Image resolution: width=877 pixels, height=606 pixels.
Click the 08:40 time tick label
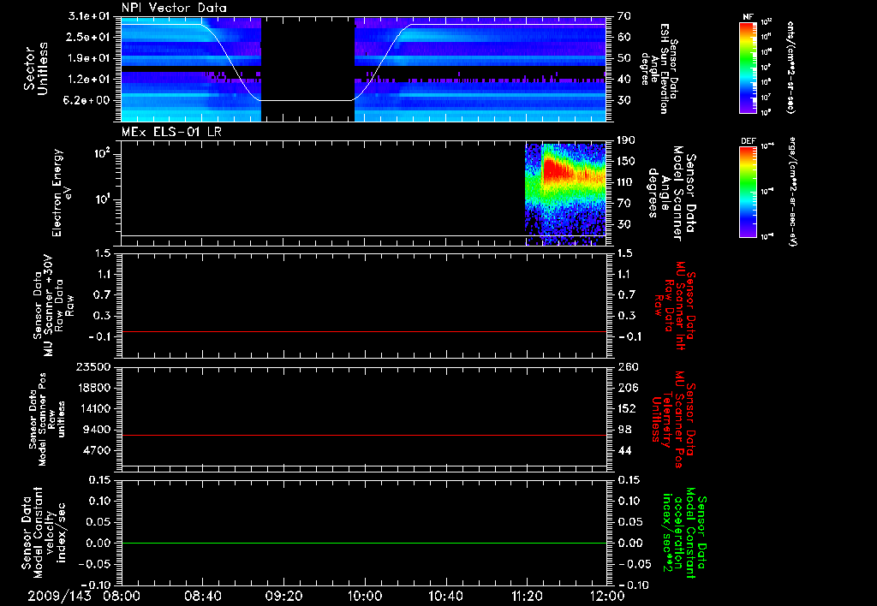tap(202, 596)
